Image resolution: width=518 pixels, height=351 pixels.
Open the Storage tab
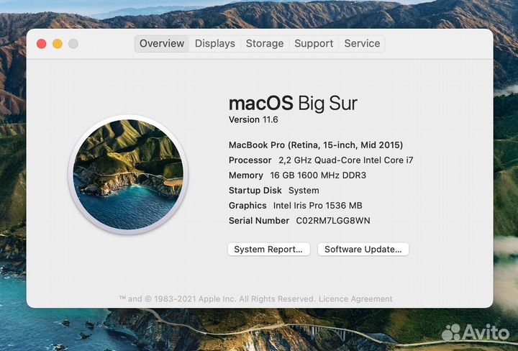coord(265,44)
